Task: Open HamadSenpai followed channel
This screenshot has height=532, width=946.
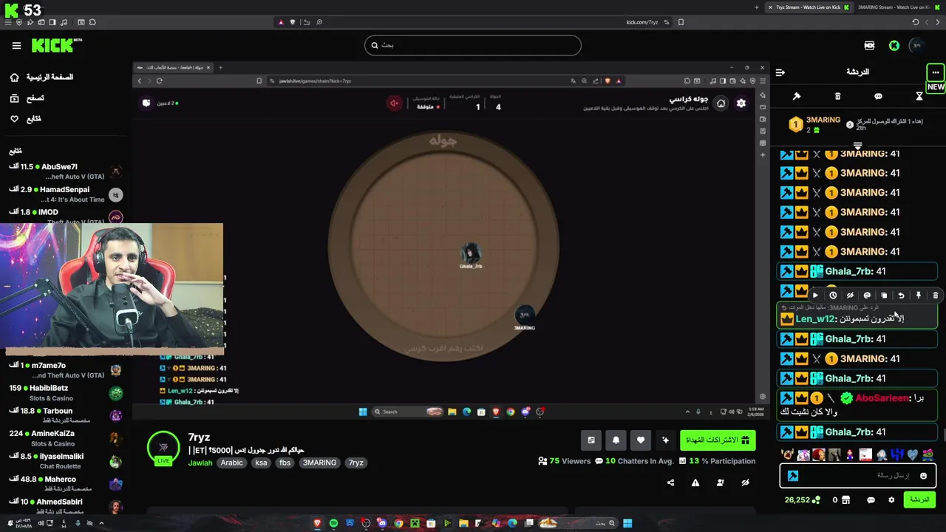Action: 65,194
